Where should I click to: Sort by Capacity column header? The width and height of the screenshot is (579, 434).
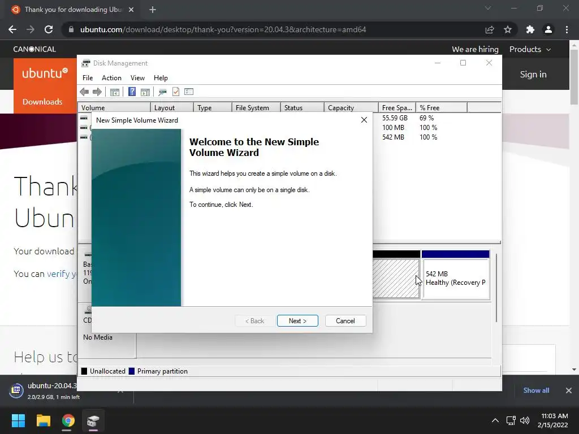351,108
